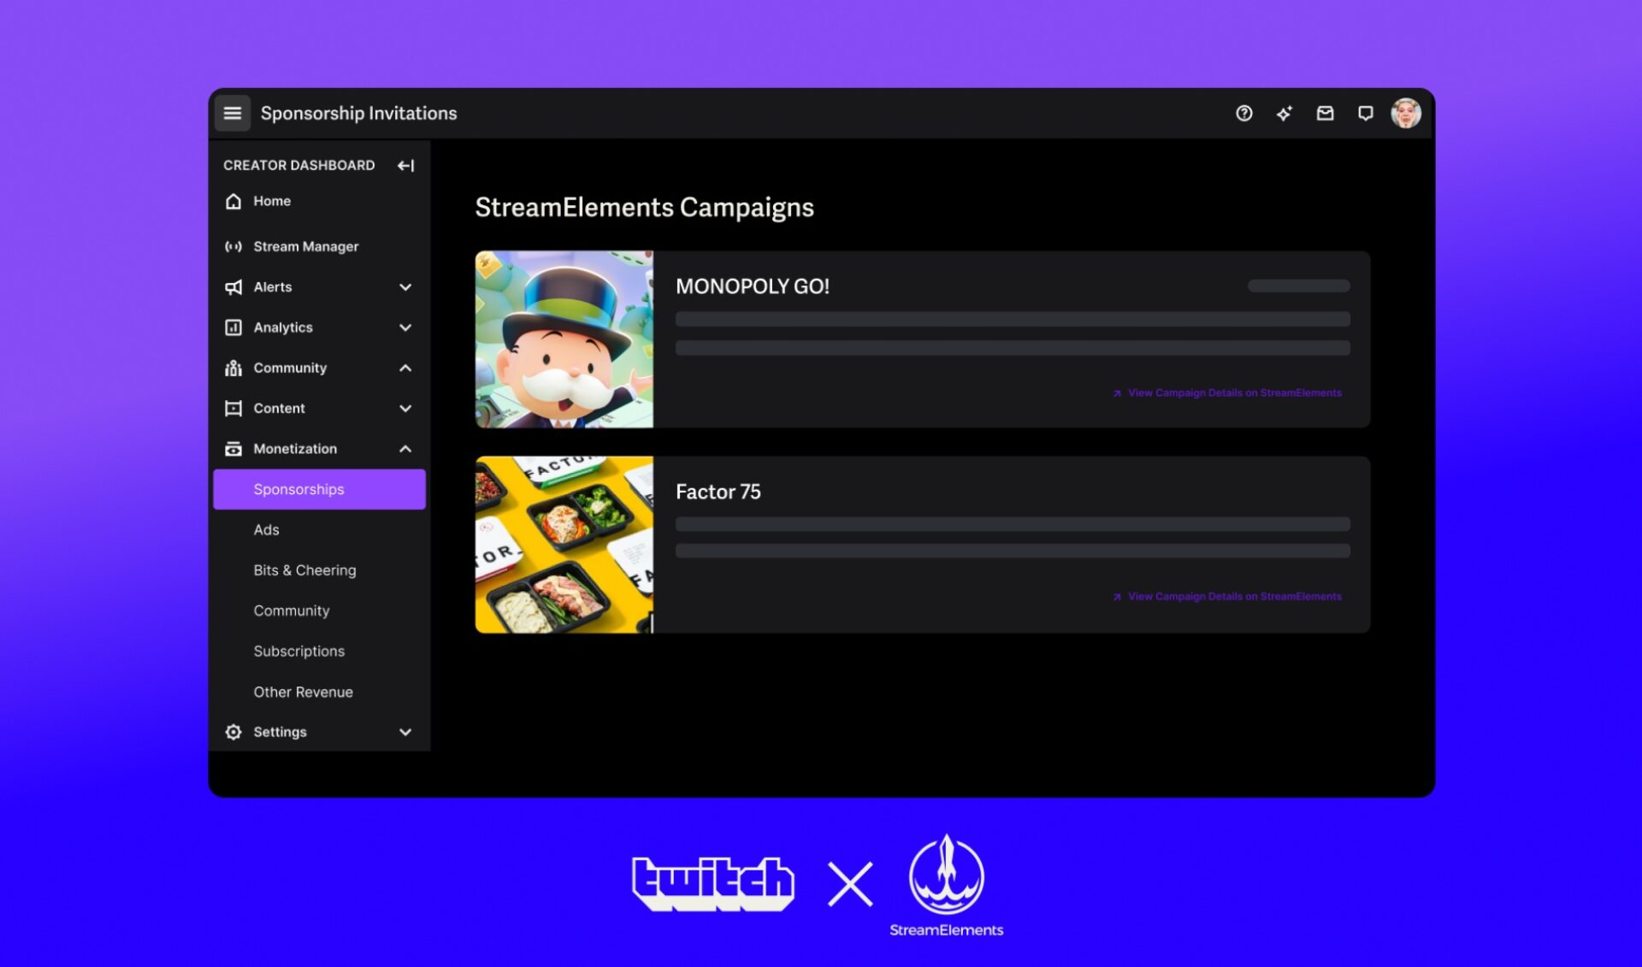The image size is (1642, 967).
Task: Switch to the Ads page
Action: point(266,529)
